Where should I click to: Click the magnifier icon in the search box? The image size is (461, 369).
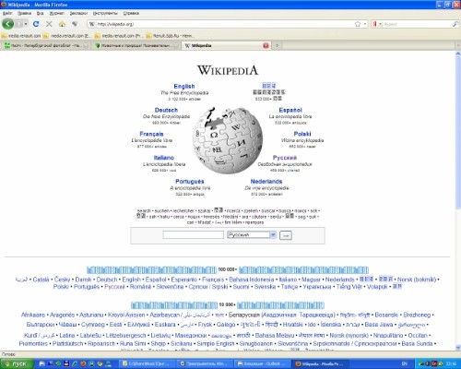pos(455,24)
